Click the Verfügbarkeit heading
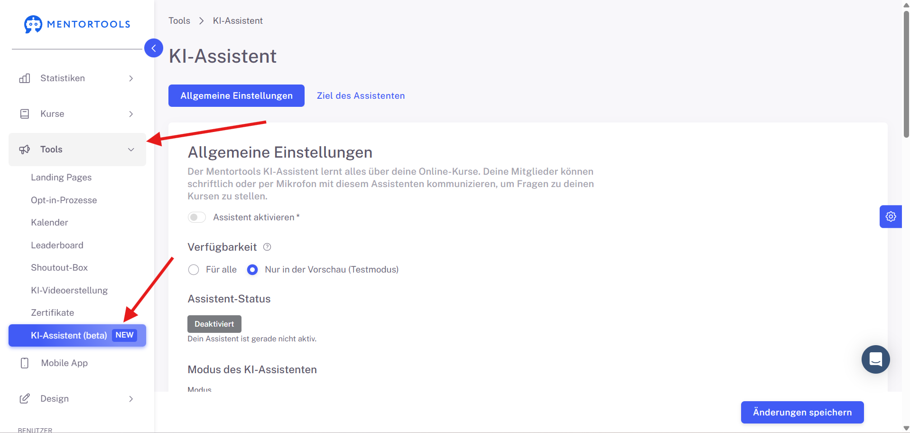This screenshot has width=910, height=433. 222,247
